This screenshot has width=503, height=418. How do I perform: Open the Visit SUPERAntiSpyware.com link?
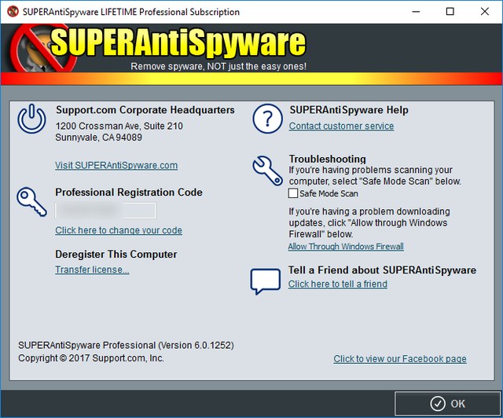116,166
